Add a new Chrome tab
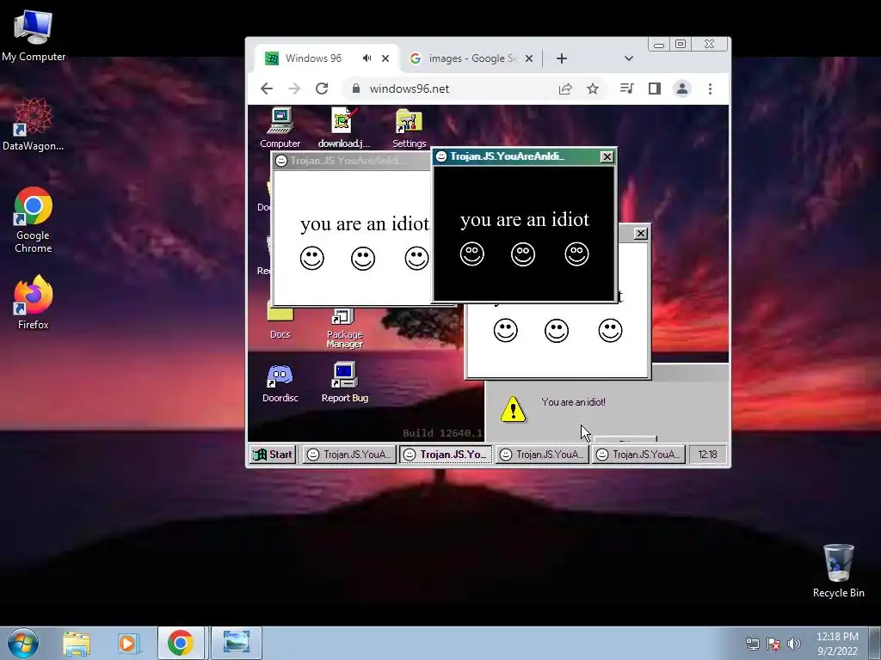Viewport: 881px width, 660px height. click(561, 58)
